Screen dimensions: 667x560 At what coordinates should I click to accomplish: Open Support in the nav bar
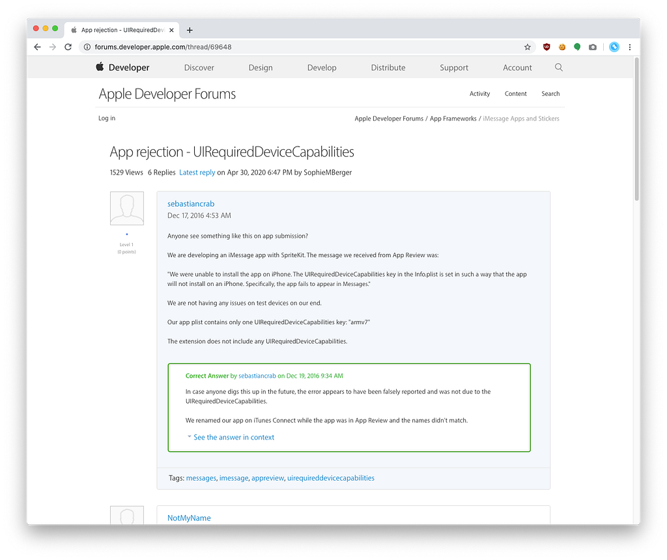(454, 68)
